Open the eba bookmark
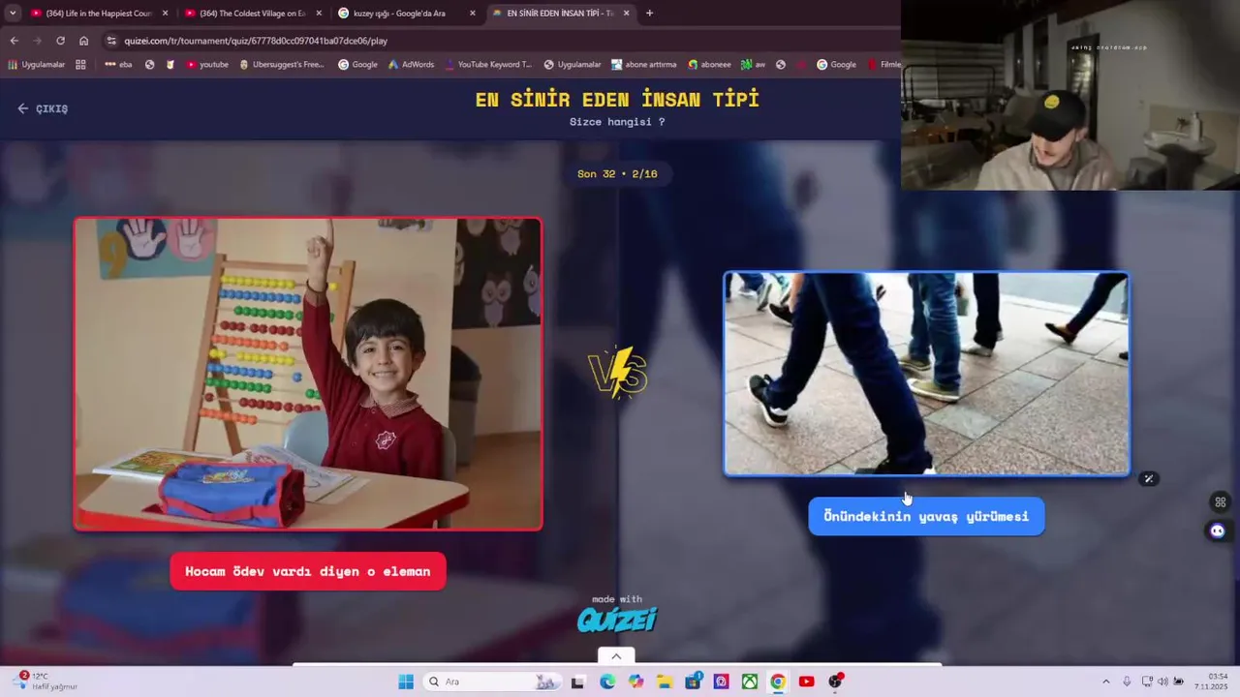This screenshot has height=697, width=1240. (118, 65)
